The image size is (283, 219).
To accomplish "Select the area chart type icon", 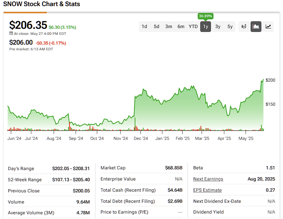I will pos(256,27).
